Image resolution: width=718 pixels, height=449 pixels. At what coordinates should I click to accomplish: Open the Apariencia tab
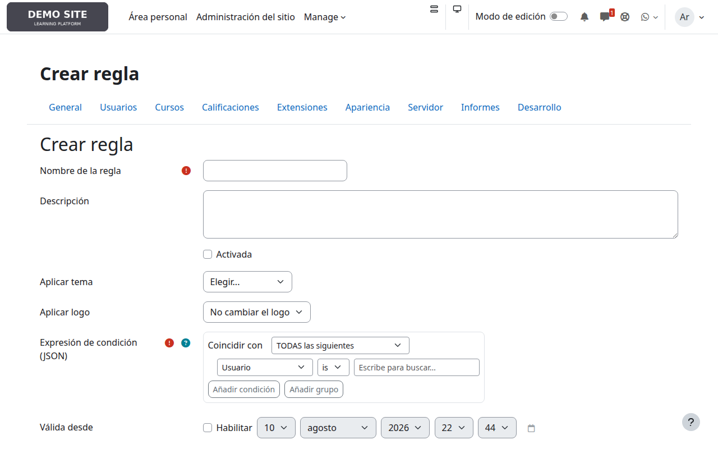click(x=367, y=107)
